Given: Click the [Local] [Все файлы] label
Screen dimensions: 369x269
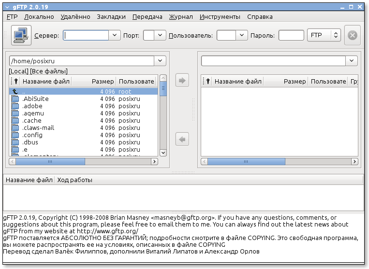Looking at the screenshot, I should coord(38,71).
